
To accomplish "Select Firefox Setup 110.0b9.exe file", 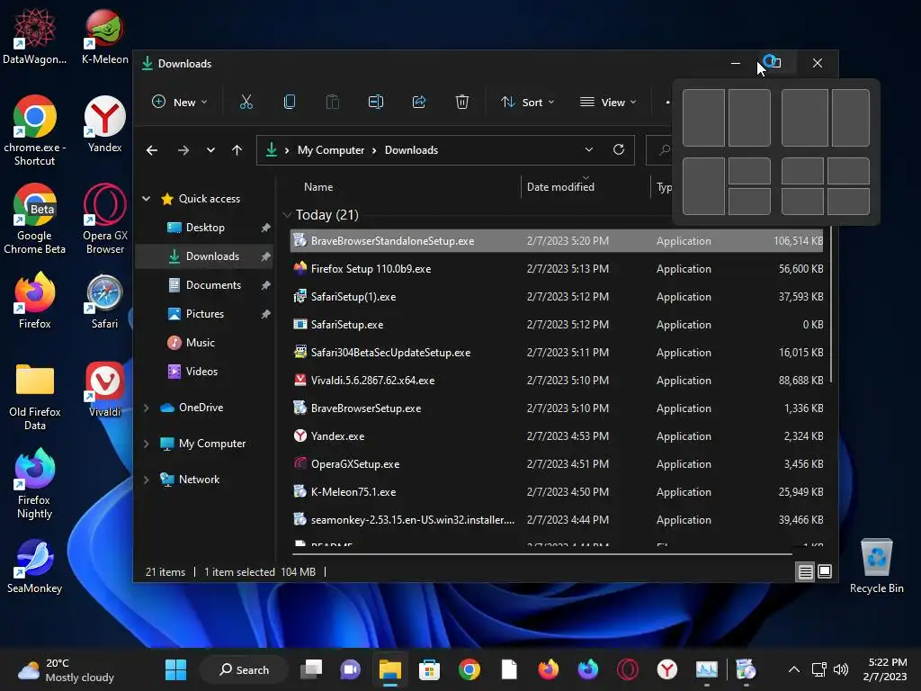I will point(556,268).
